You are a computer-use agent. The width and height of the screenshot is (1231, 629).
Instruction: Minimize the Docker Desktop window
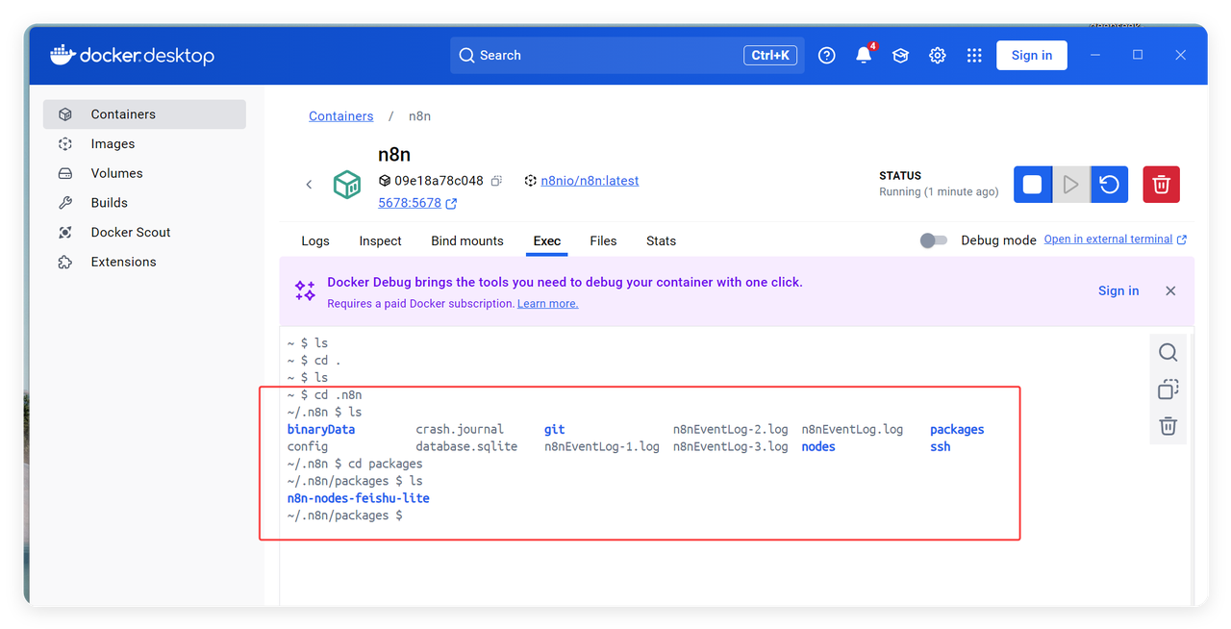pos(1094,56)
